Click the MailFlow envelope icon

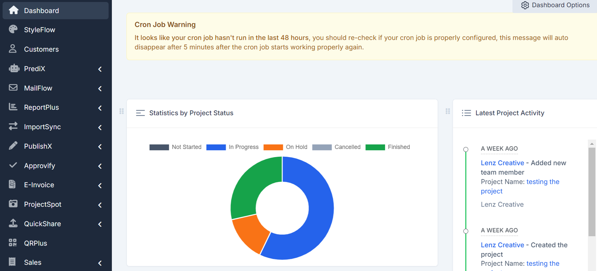[13, 88]
